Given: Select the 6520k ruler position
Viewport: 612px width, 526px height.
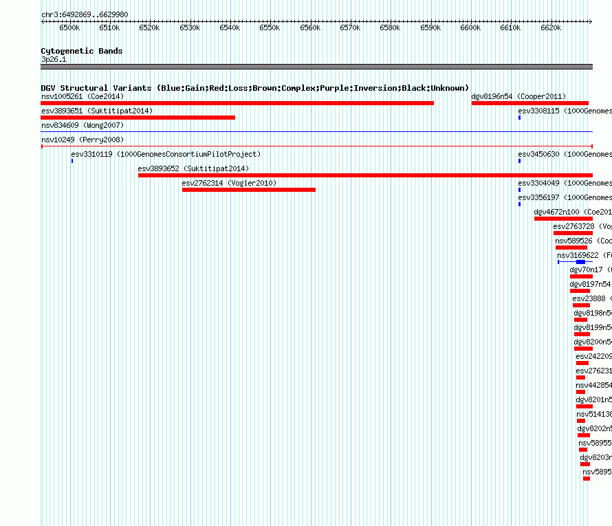Looking at the screenshot, I should coord(149,28).
